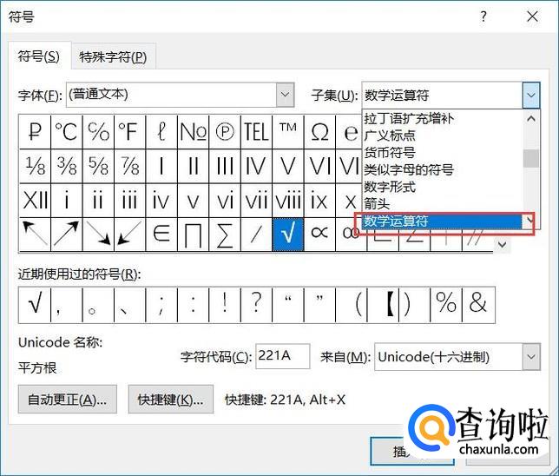This screenshot has width=559, height=476.
Task: Select the five-eighths fraction symbol
Action: 98,166
